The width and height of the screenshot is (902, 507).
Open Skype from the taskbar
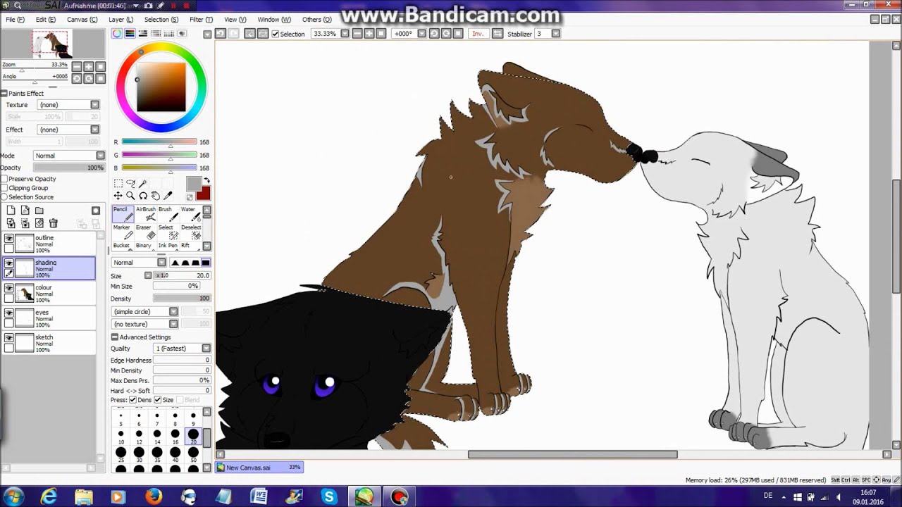[328, 496]
